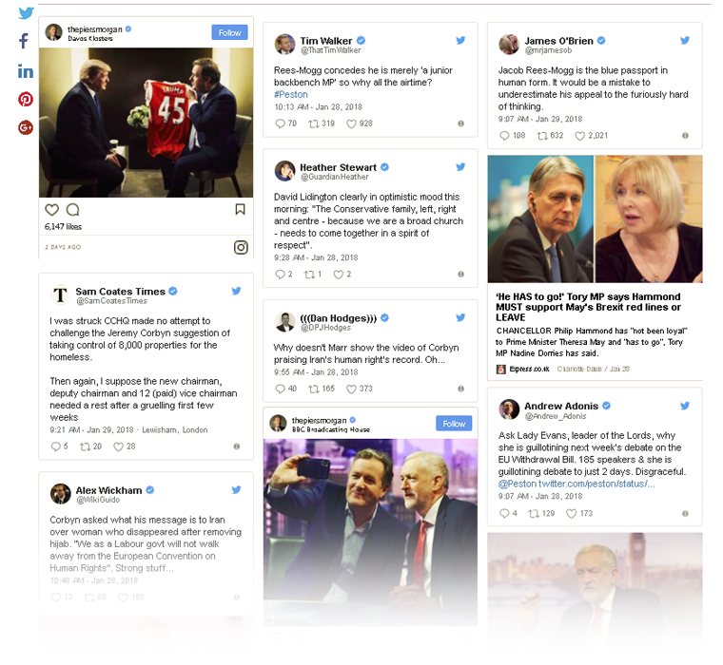Screen dimensions: 723x665
Task: Share page via Twitter sidebar icon
Action: coord(26,13)
